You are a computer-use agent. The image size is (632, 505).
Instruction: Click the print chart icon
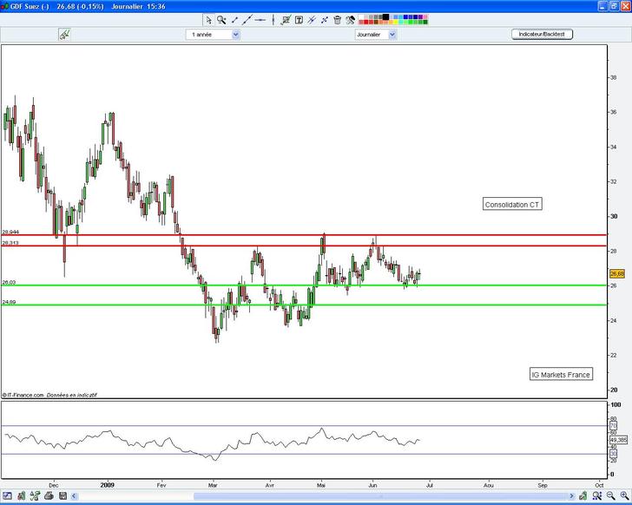point(49,496)
